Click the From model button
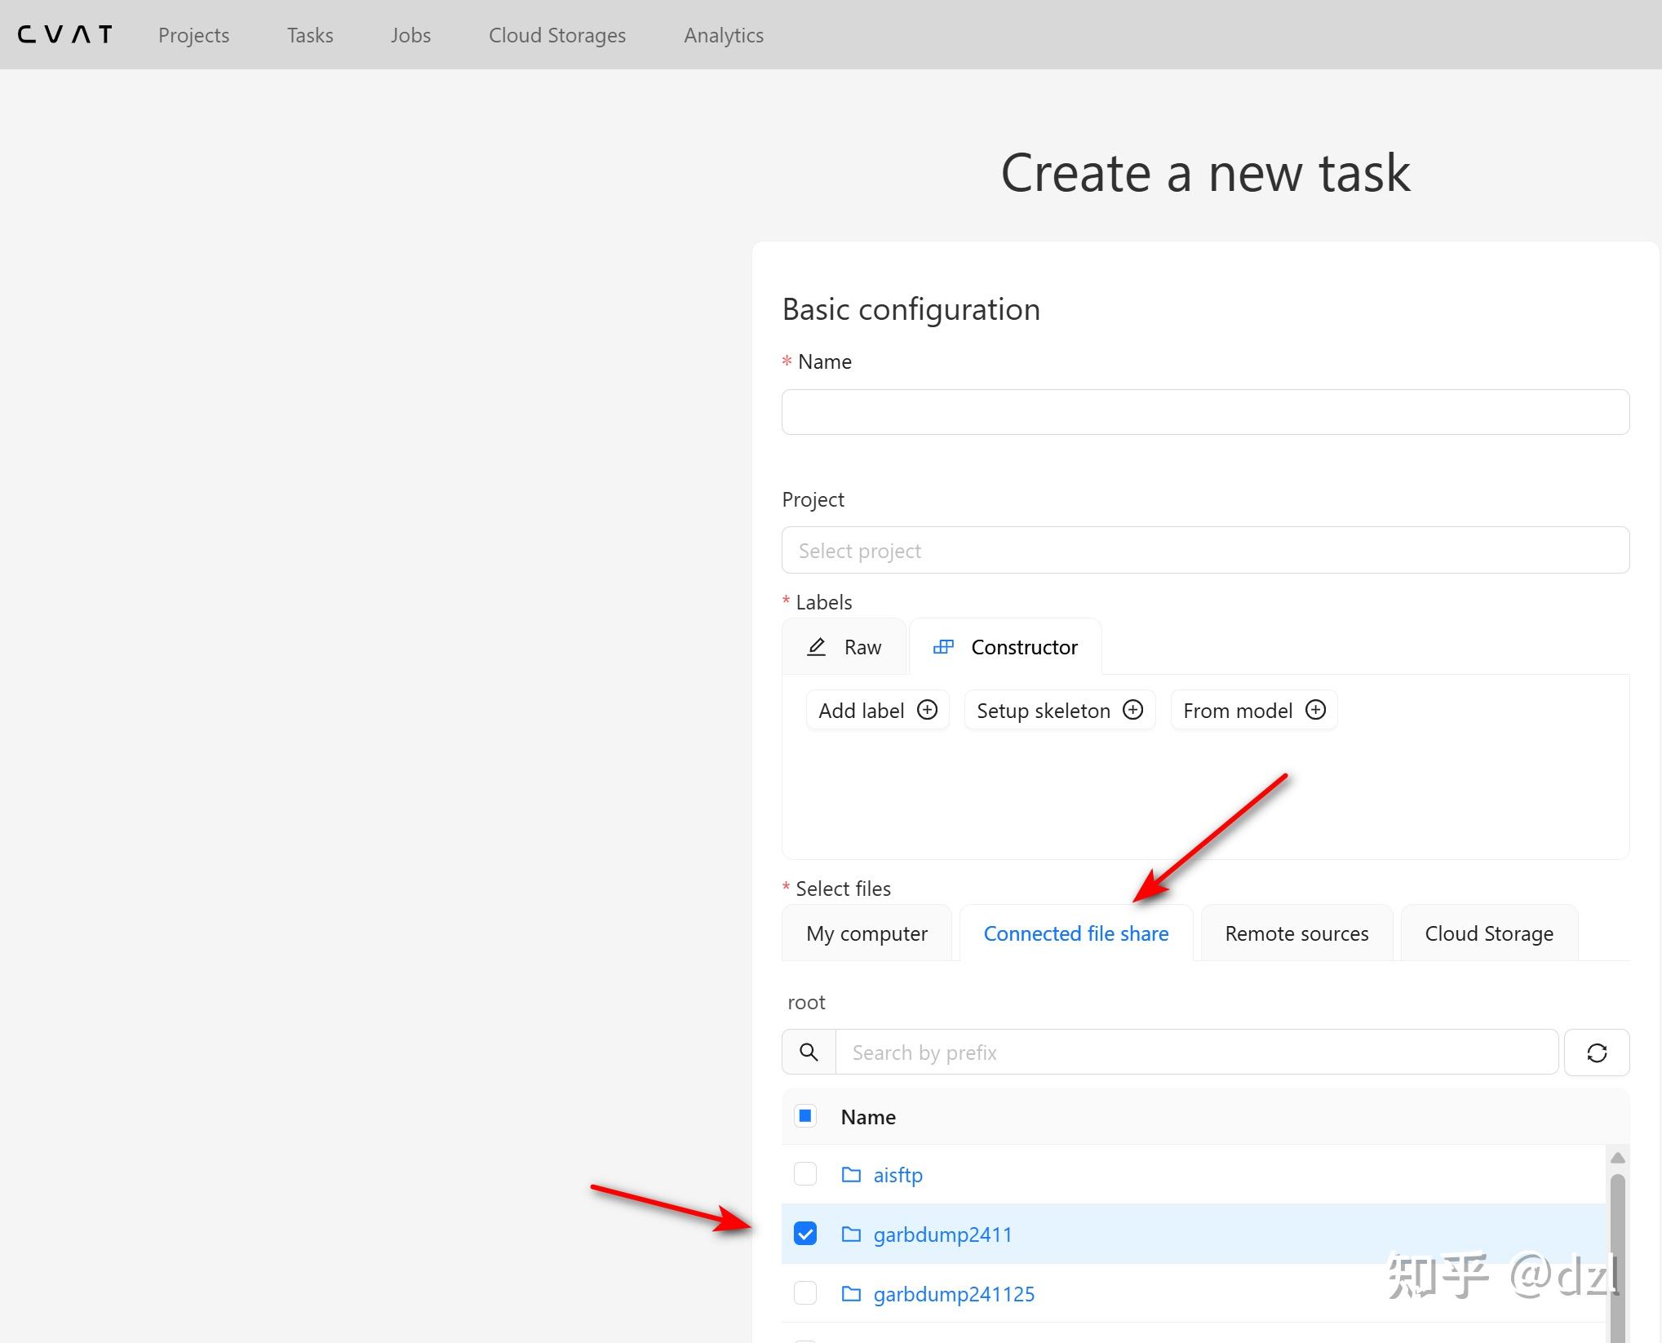The image size is (1662, 1343). point(1253,711)
